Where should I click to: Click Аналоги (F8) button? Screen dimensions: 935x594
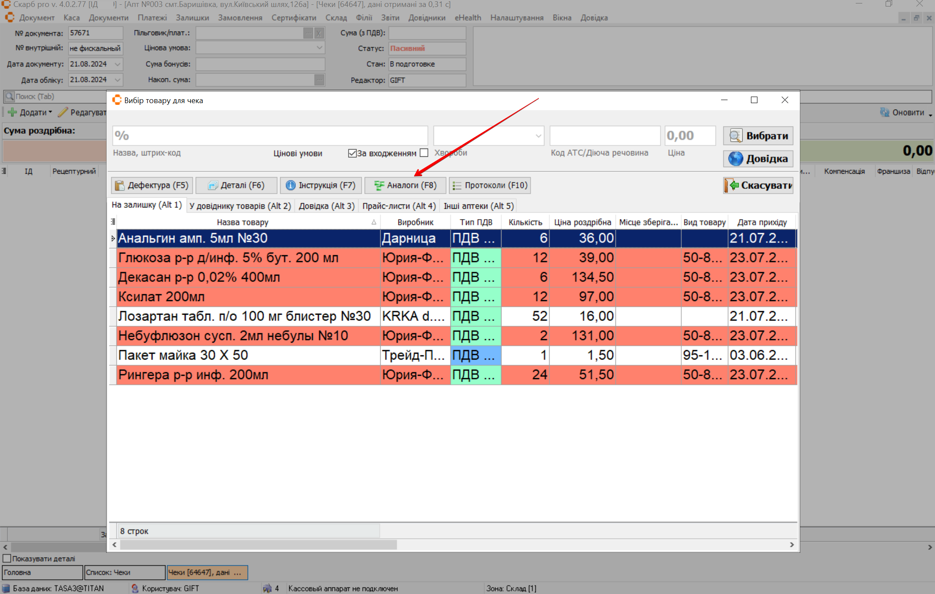click(x=405, y=185)
